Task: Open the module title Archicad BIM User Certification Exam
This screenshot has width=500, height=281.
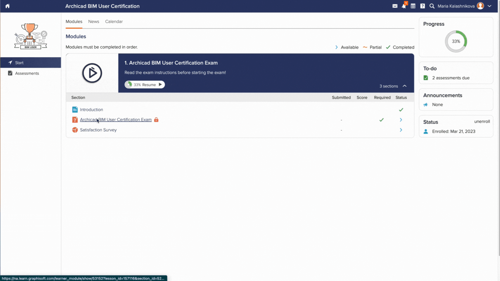Action: tap(171, 63)
